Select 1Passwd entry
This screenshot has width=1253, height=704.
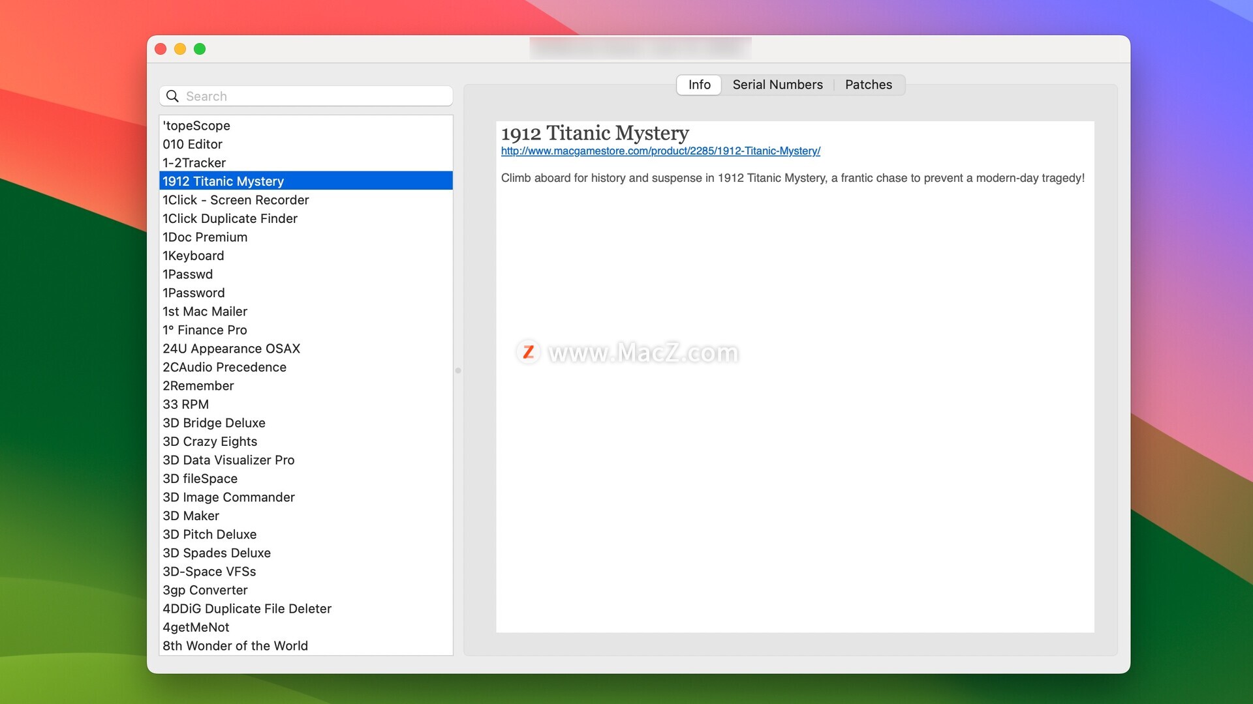305,274
